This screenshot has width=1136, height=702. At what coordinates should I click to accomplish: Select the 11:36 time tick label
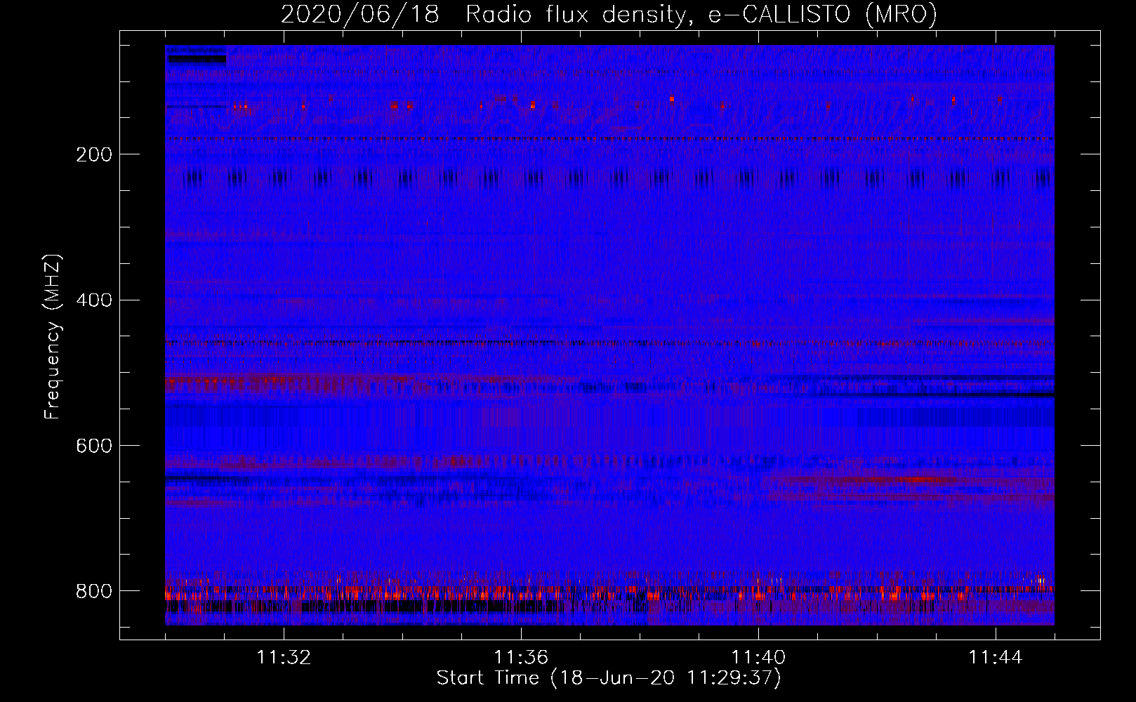pyautogui.click(x=521, y=658)
